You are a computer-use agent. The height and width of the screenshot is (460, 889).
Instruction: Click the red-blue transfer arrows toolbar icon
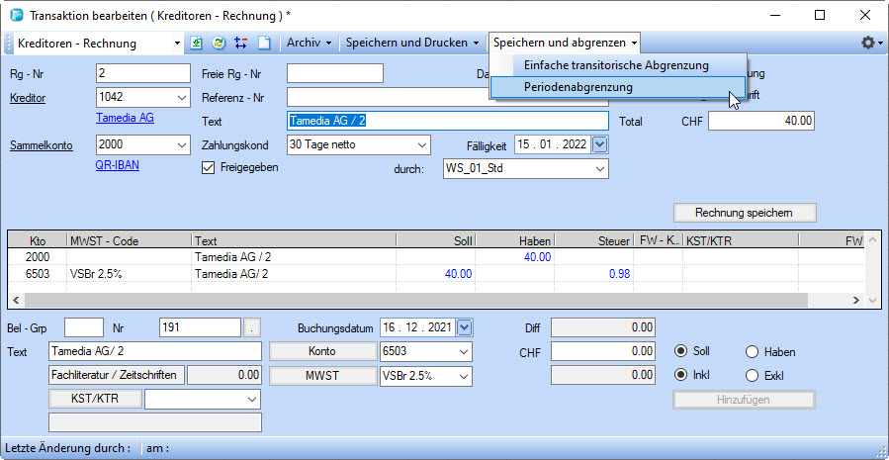240,44
